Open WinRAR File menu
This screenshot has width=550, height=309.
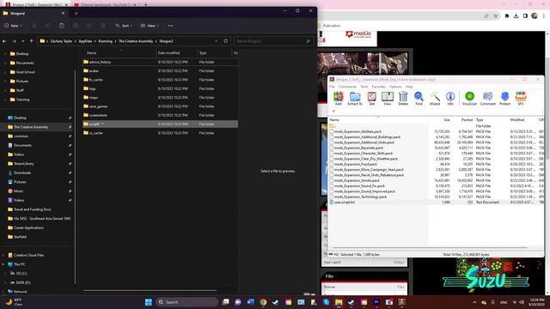coord(332,87)
